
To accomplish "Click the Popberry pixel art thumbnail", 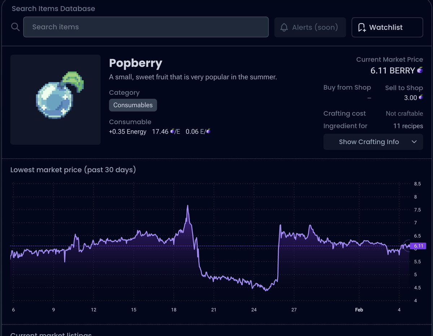I will coord(55,100).
